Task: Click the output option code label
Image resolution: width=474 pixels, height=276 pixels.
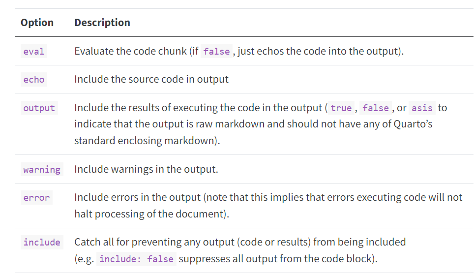Action: click(39, 108)
